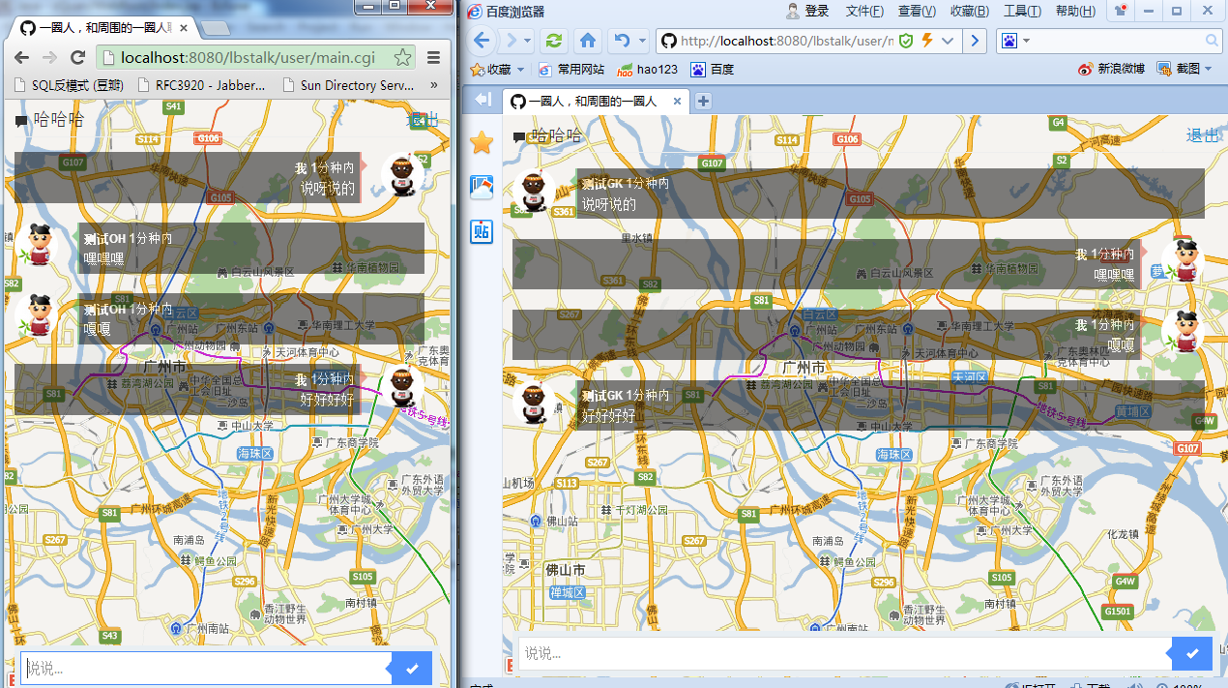Click 登录 login in Baidu browser
Viewport: 1228px width, 688px height.
coord(808,11)
